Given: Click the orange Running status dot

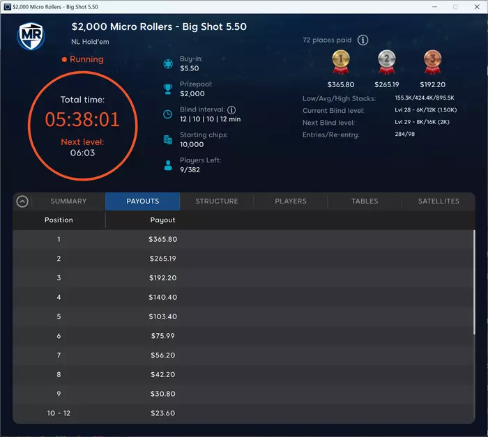Looking at the screenshot, I should click(64, 59).
